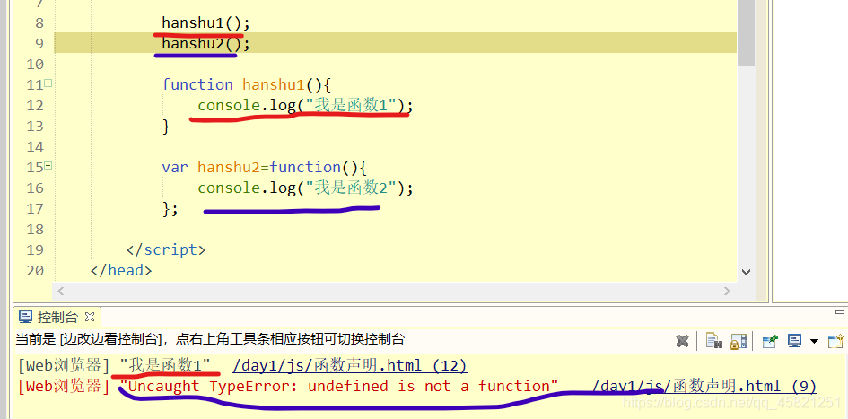Image resolution: width=848 pixels, height=419 pixels.
Task: Click var hanshu2=function(){ on line 15
Action: [265, 167]
